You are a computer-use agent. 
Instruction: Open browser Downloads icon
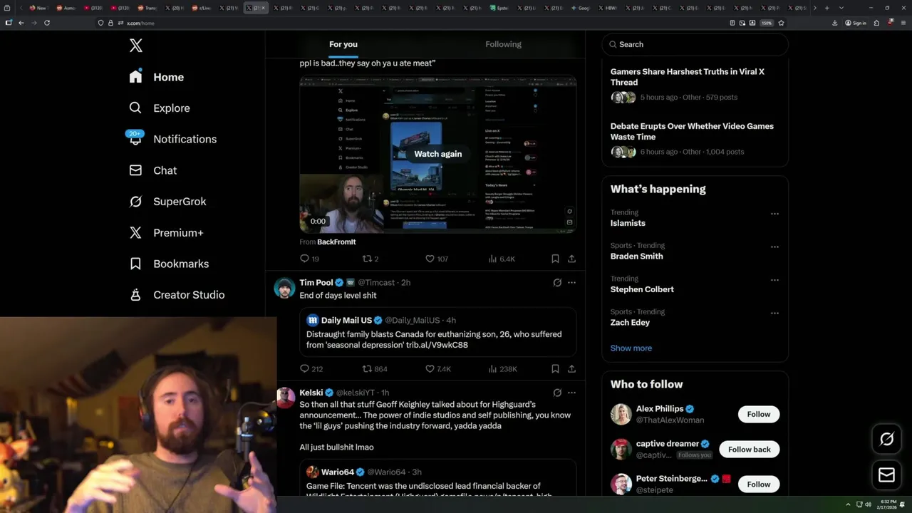tap(835, 23)
